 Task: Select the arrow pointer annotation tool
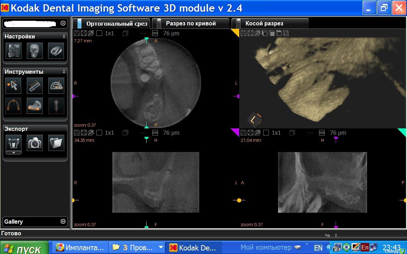pos(13,86)
